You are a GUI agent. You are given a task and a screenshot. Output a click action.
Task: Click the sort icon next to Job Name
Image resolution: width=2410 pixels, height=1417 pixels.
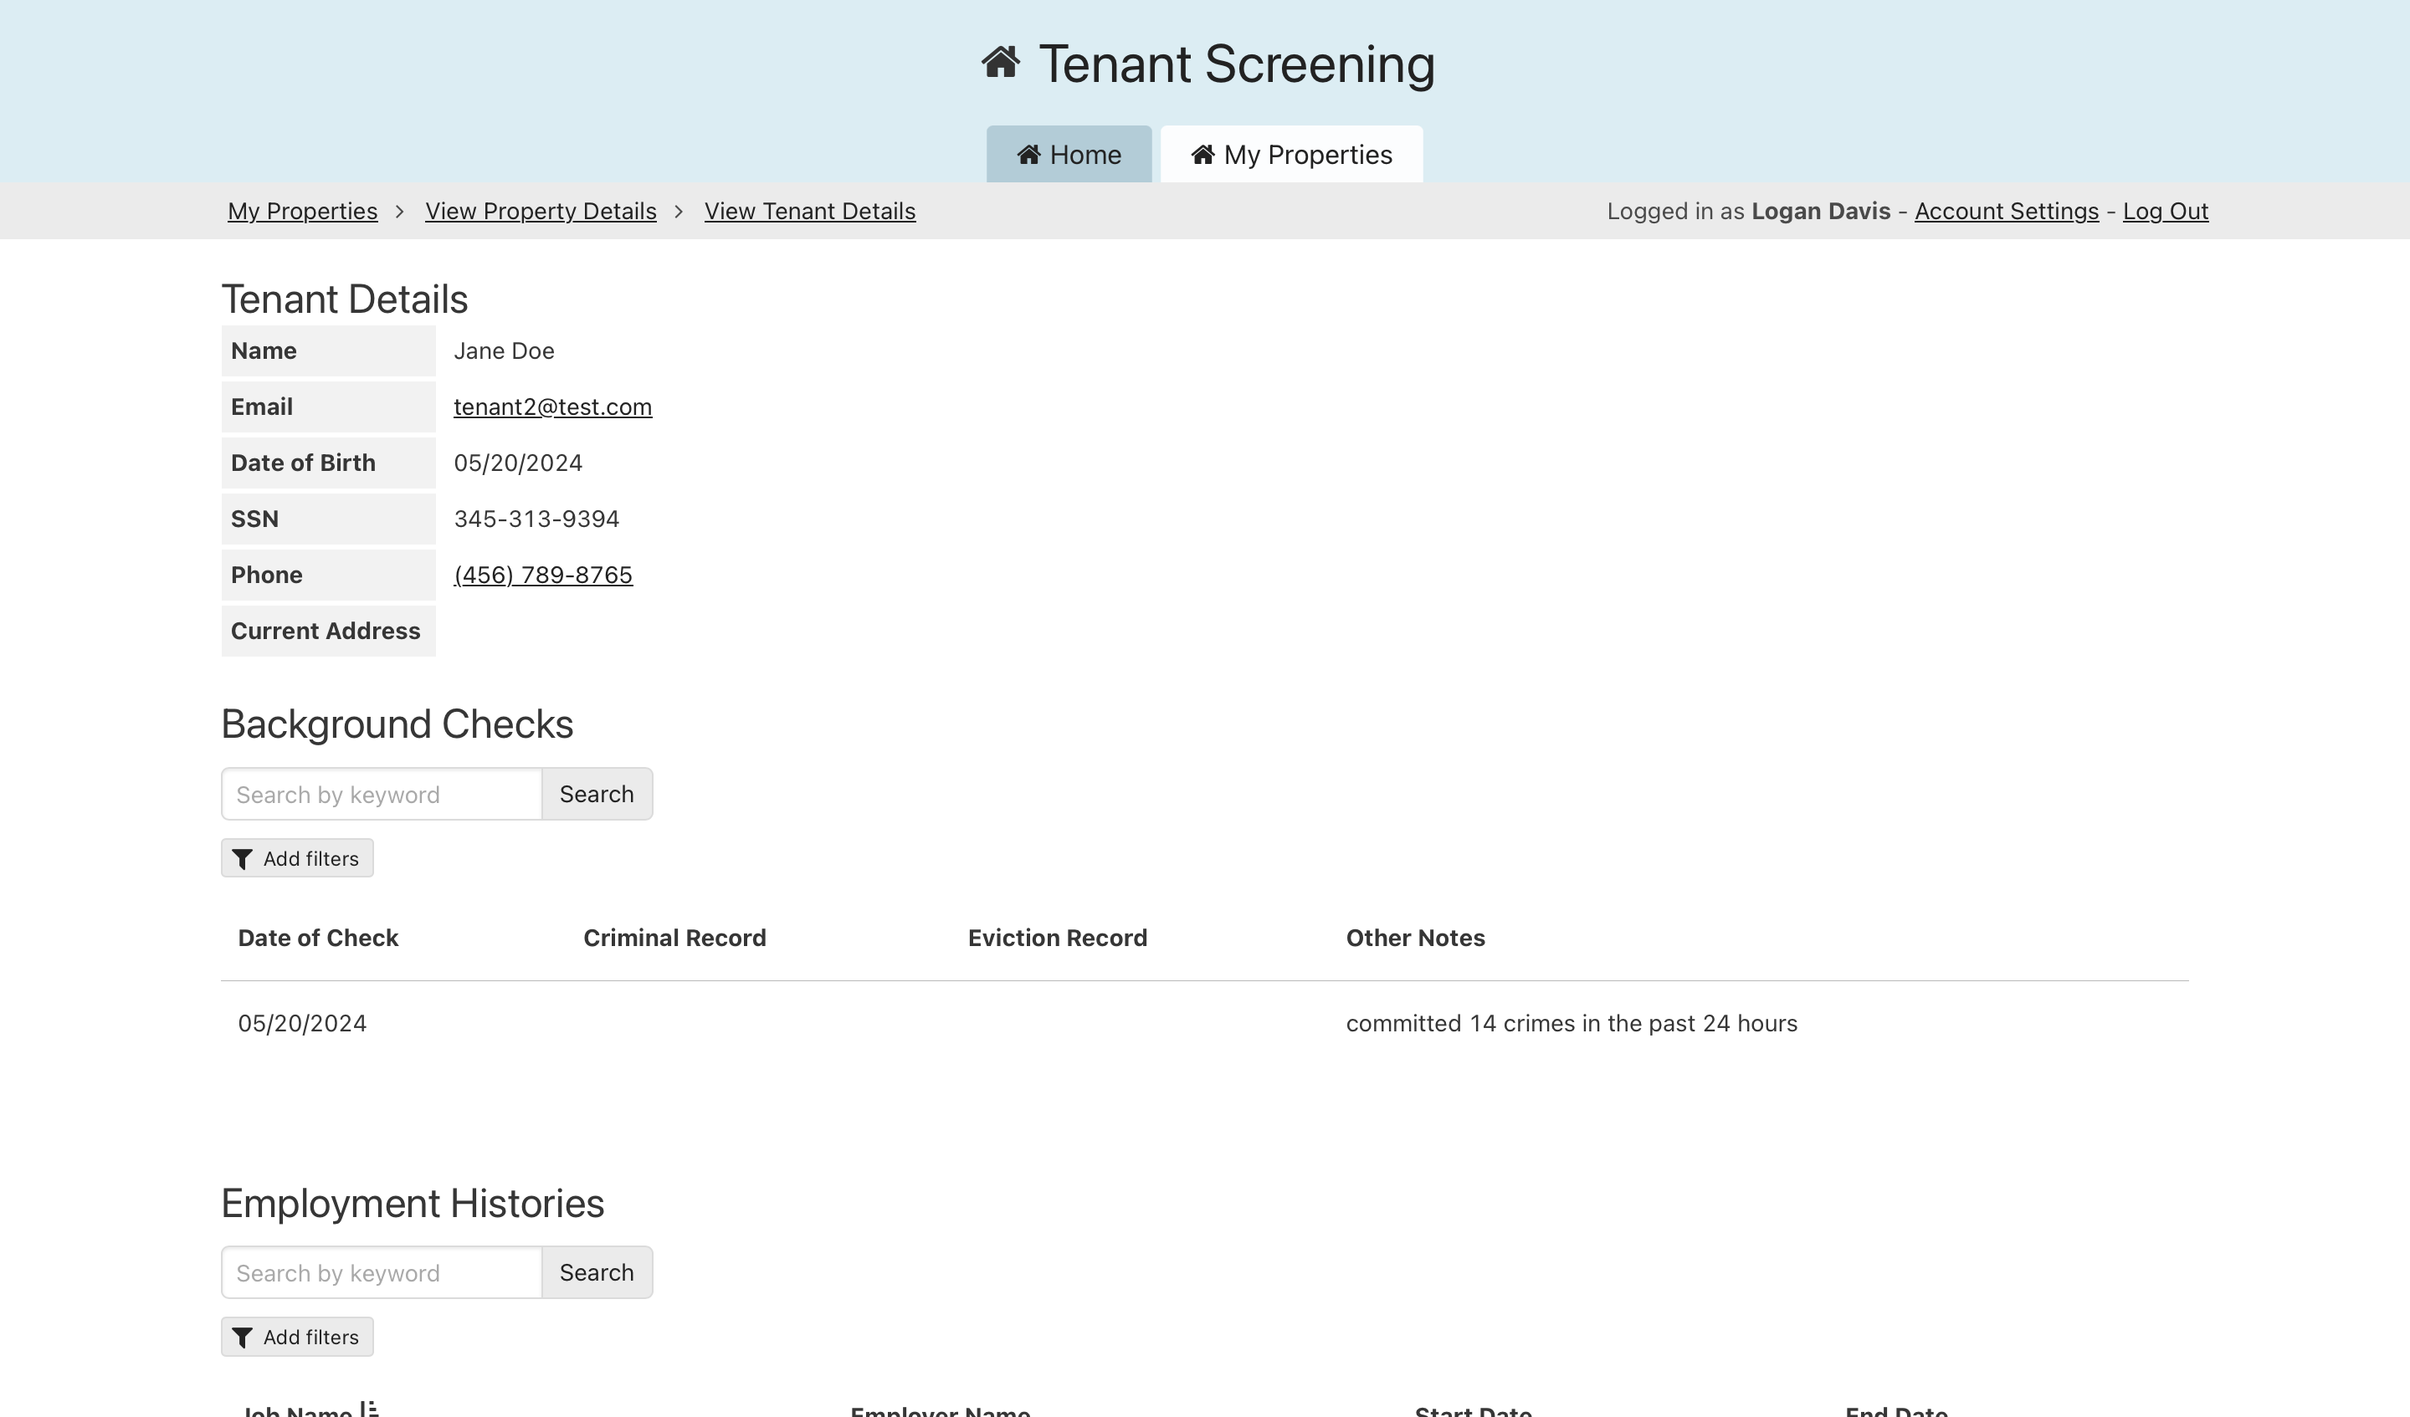coord(369,1409)
